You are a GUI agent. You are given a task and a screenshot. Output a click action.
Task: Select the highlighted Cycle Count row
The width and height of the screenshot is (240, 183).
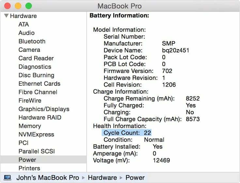127,133
